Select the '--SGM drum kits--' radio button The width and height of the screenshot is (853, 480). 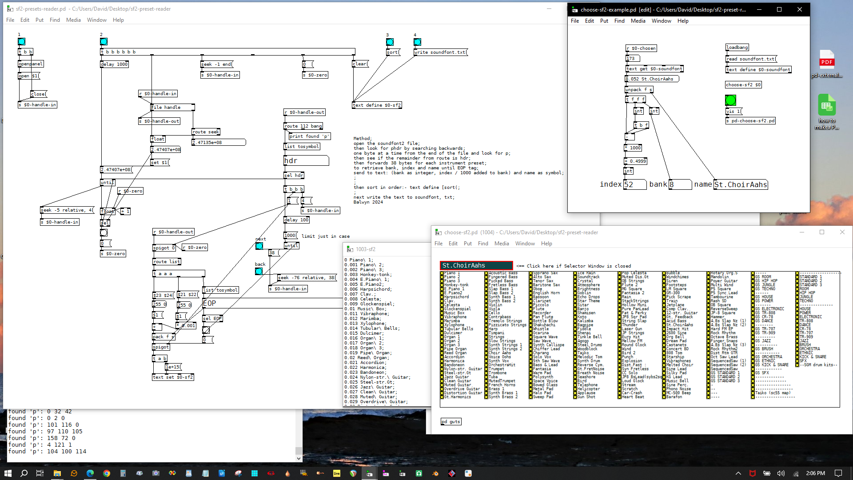coord(797,365)
